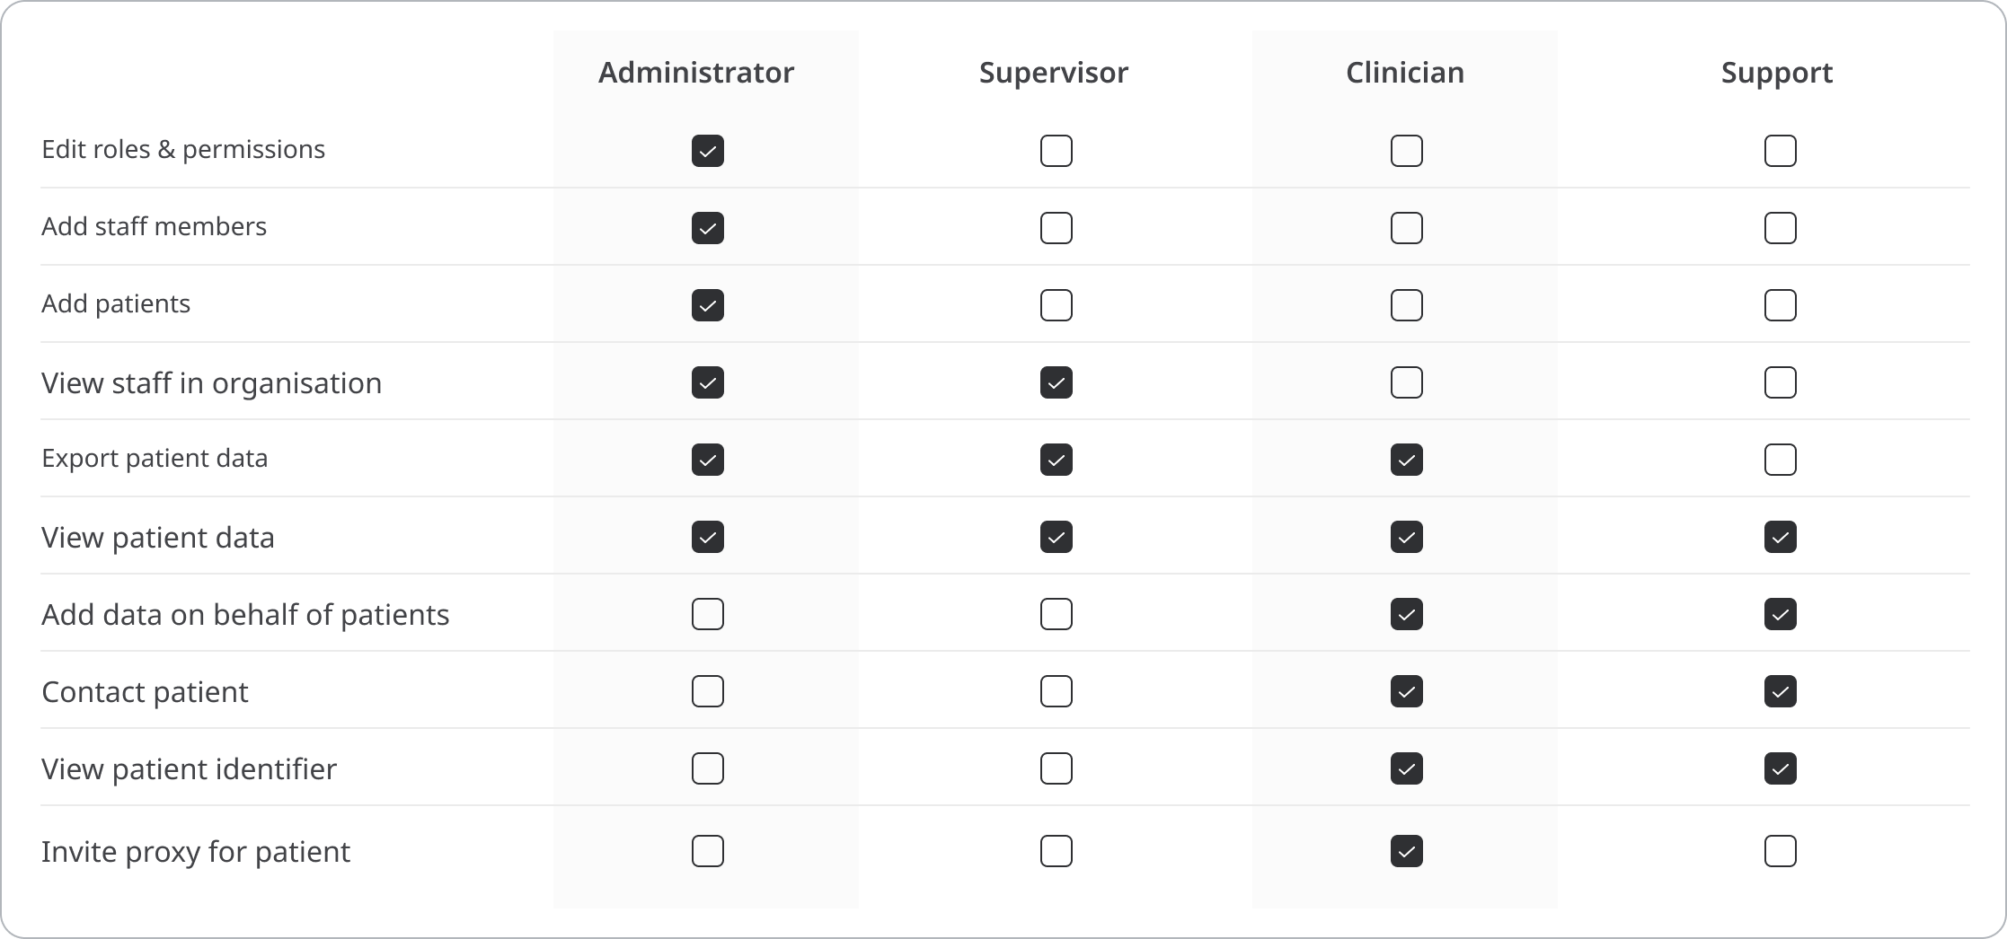Enable View staff in organisation for Support

click(1781, 382)
